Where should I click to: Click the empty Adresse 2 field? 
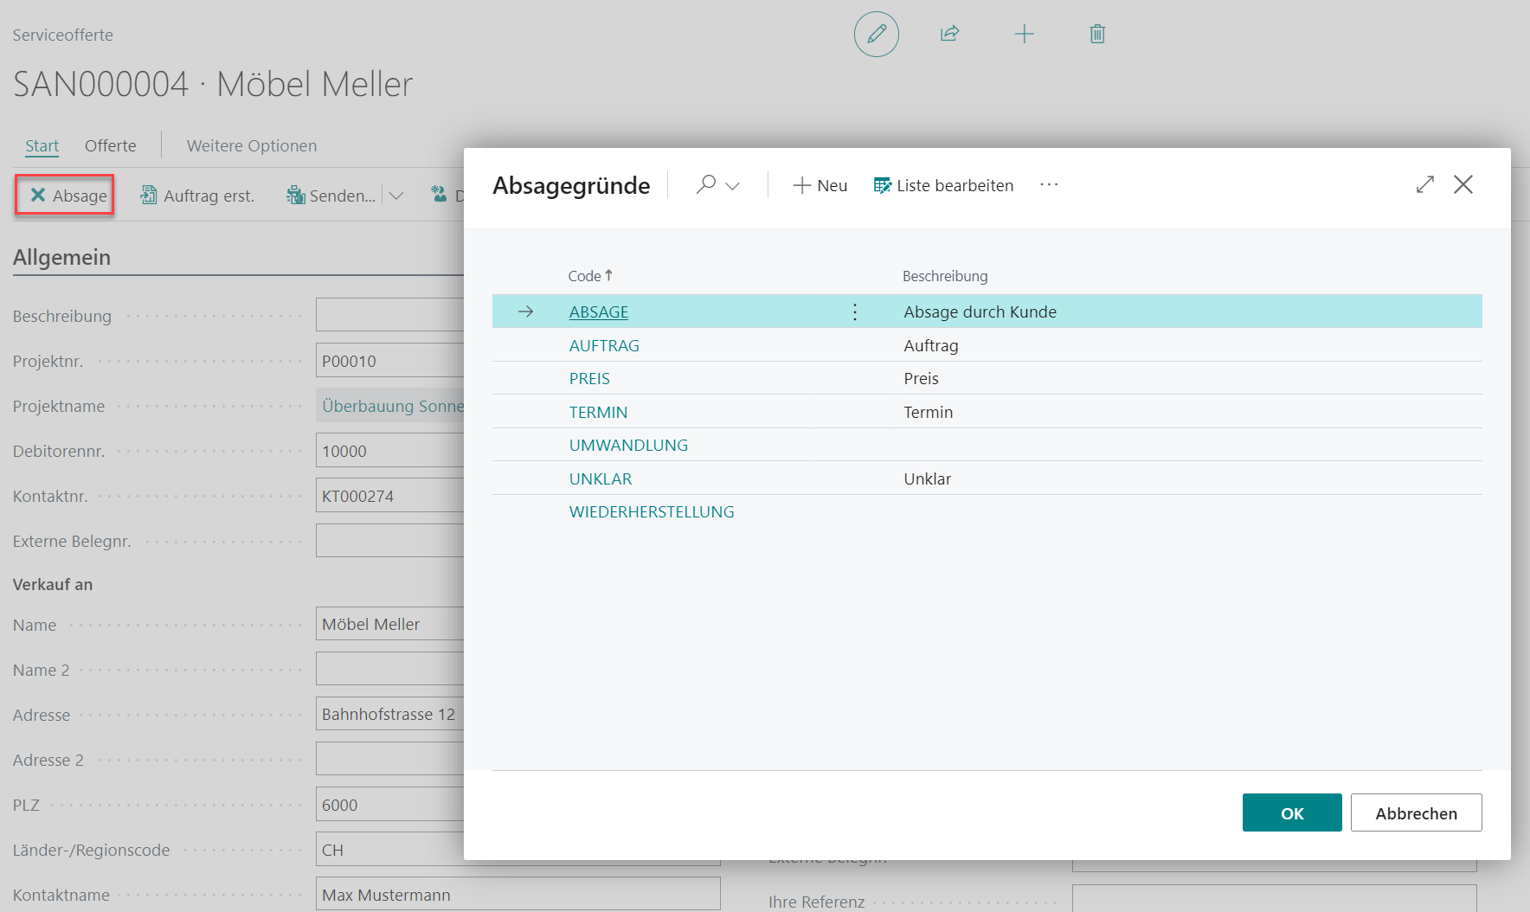390,759
